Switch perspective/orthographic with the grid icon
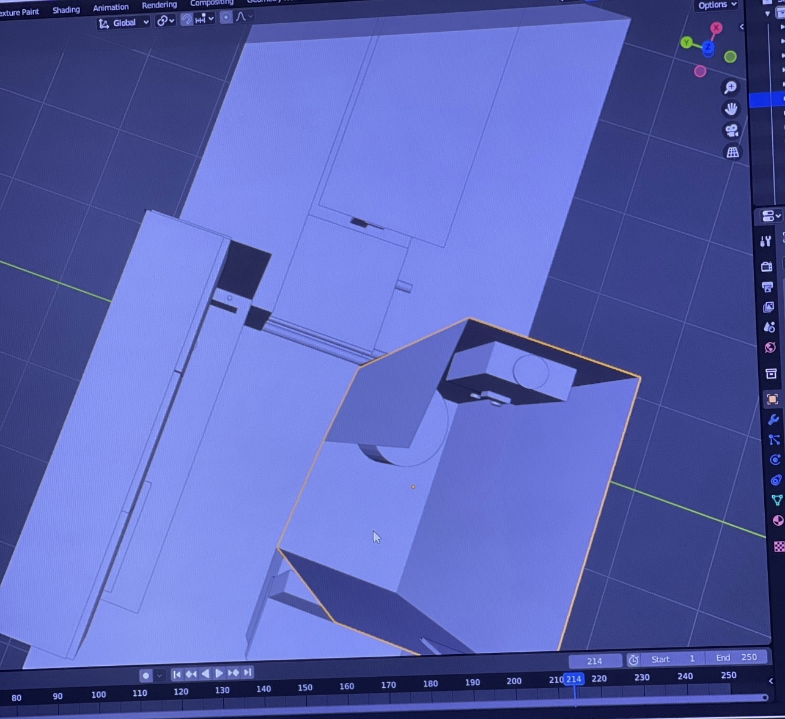The height and width of the screenshot is (719, 785). 732,152
